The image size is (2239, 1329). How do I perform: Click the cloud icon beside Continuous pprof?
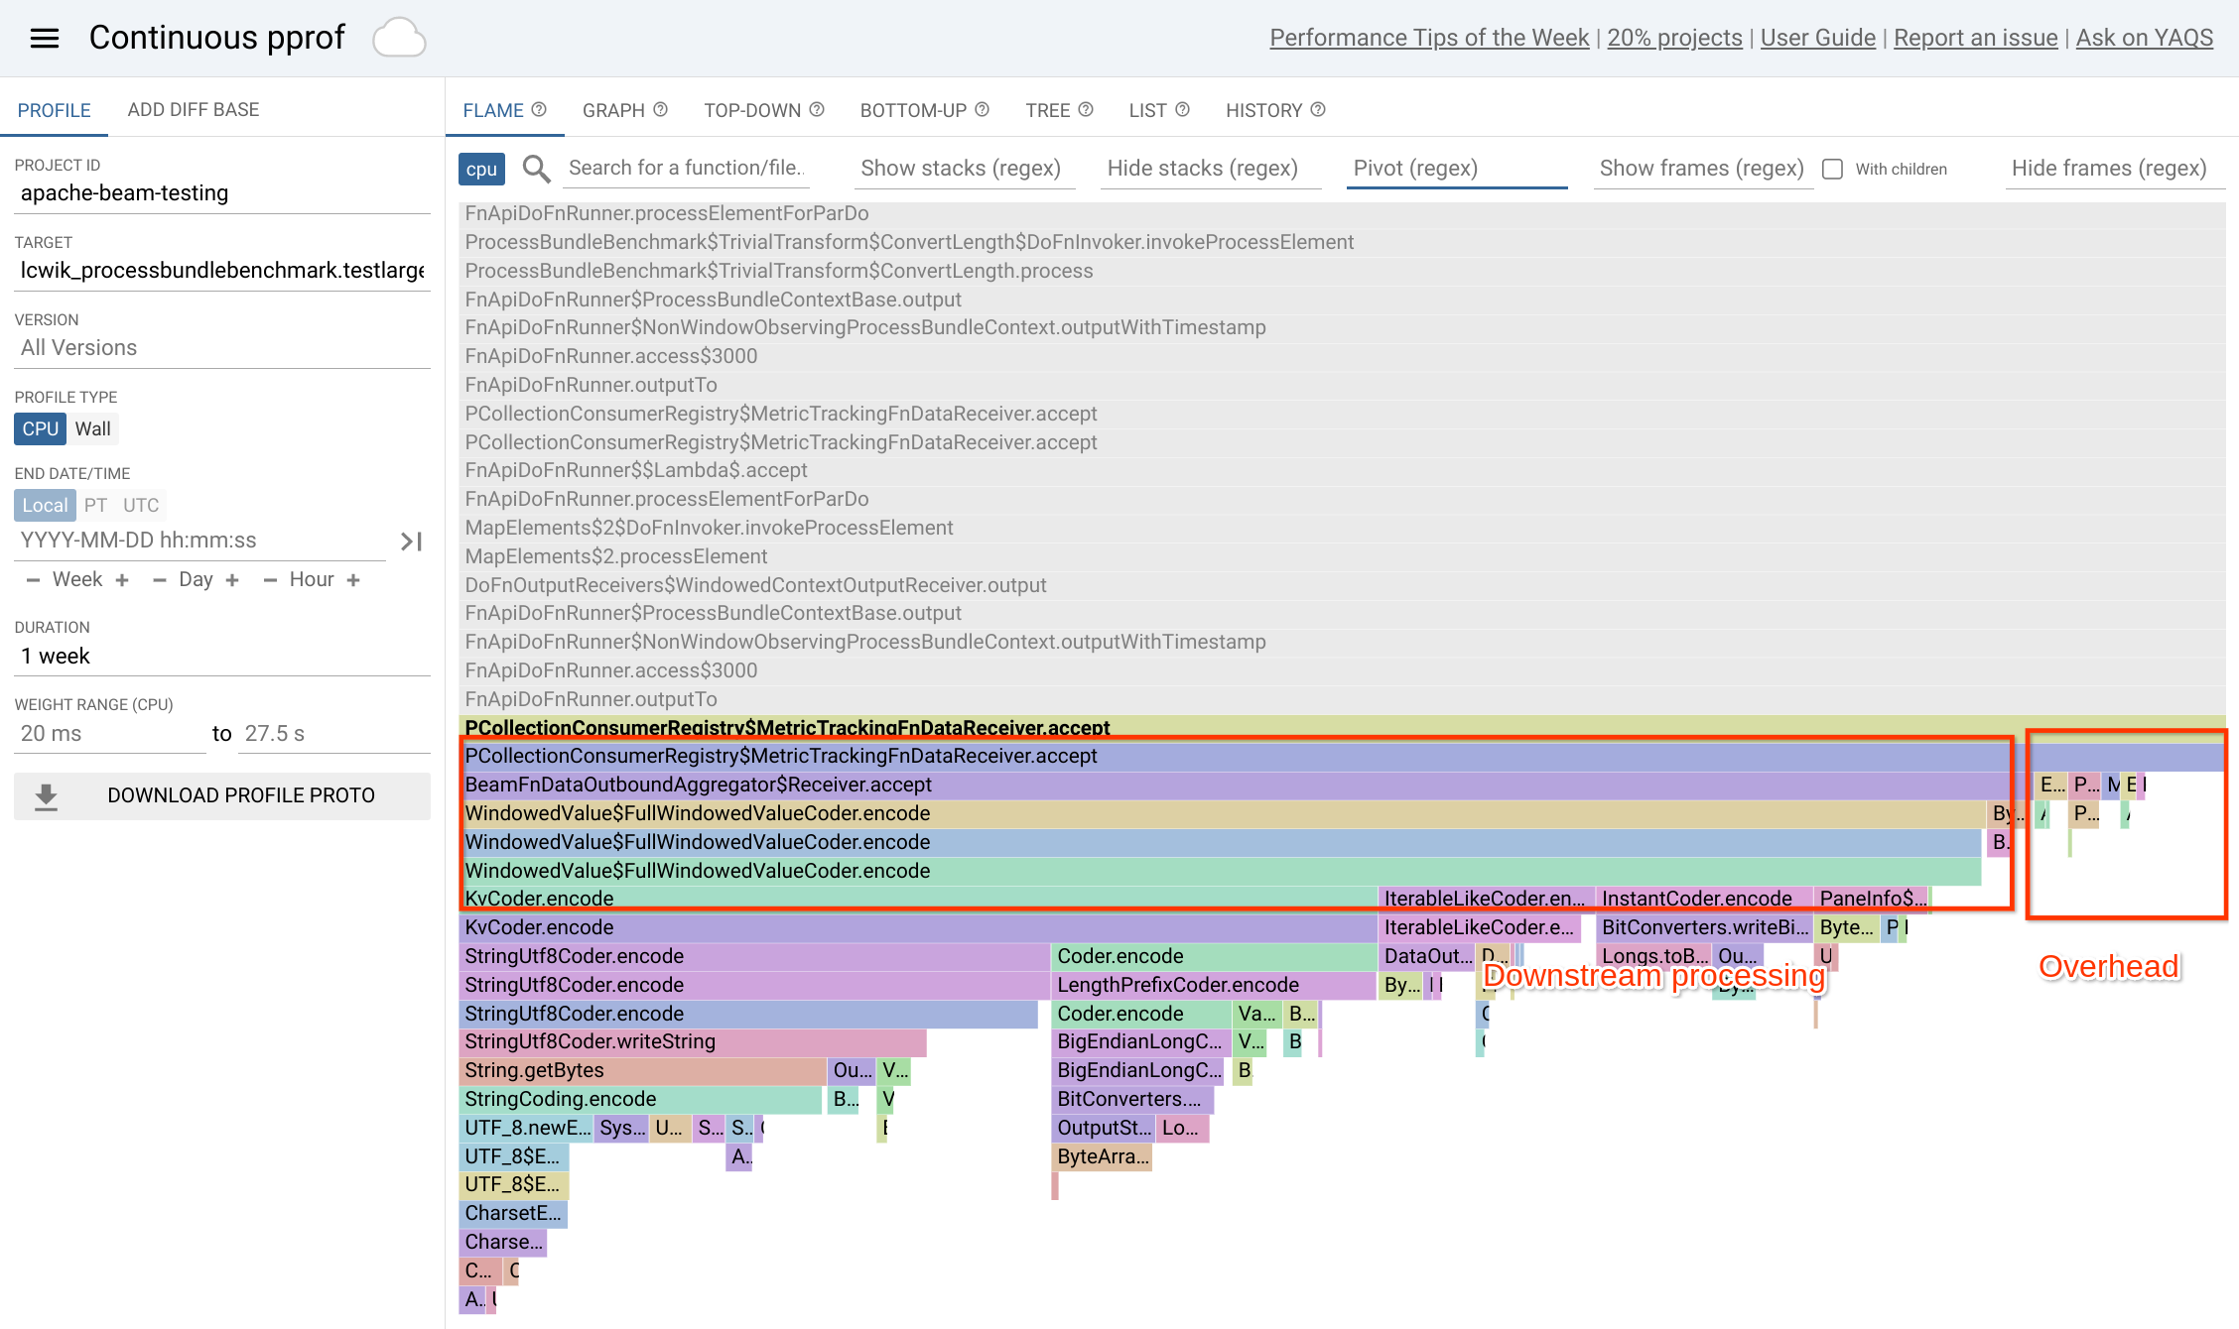point(399,38)
